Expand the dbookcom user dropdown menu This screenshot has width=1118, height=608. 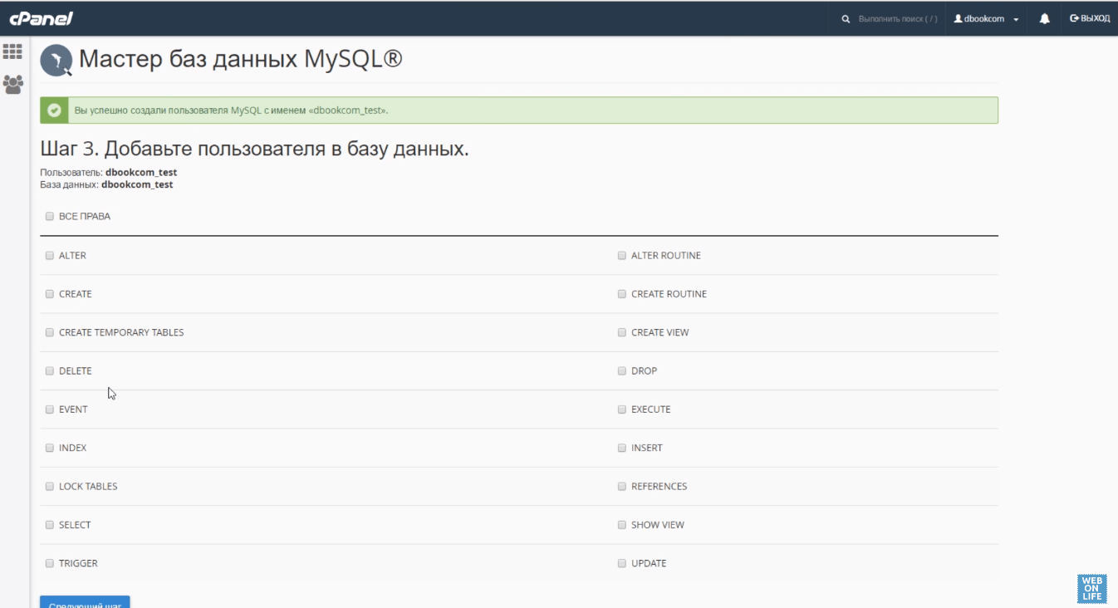click(986, 18)
